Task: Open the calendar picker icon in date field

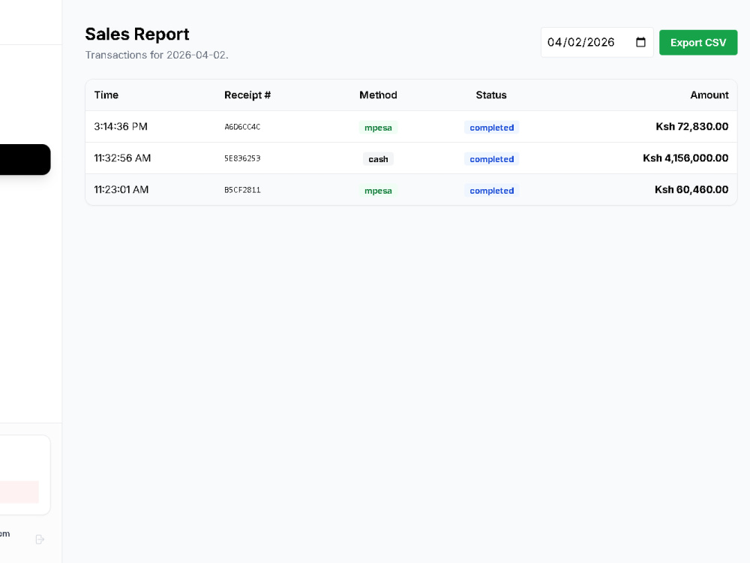Action: (640, 42)
